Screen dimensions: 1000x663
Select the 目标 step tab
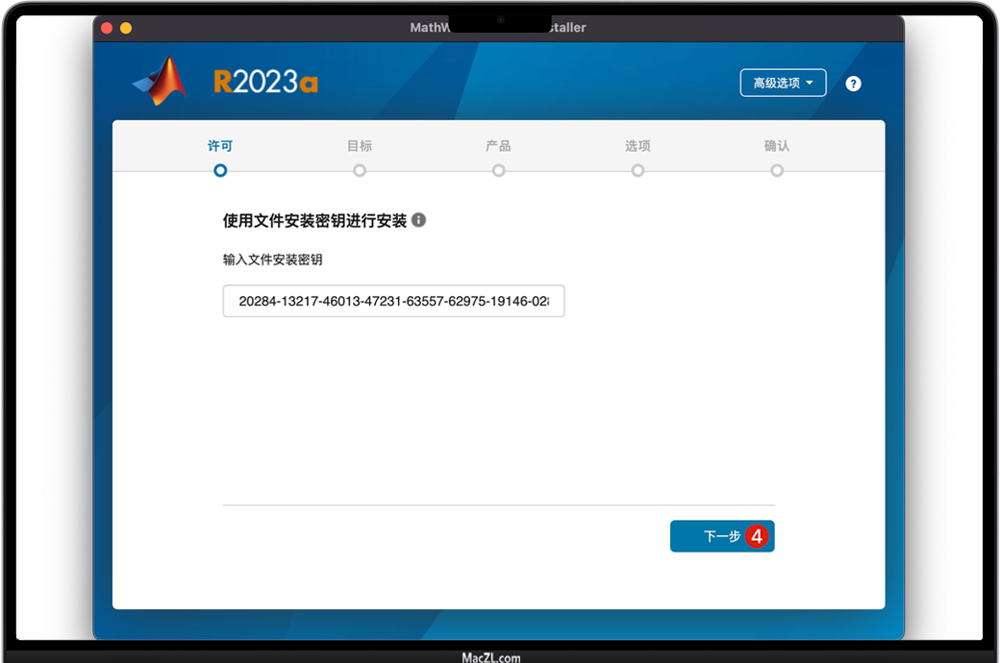359,146
